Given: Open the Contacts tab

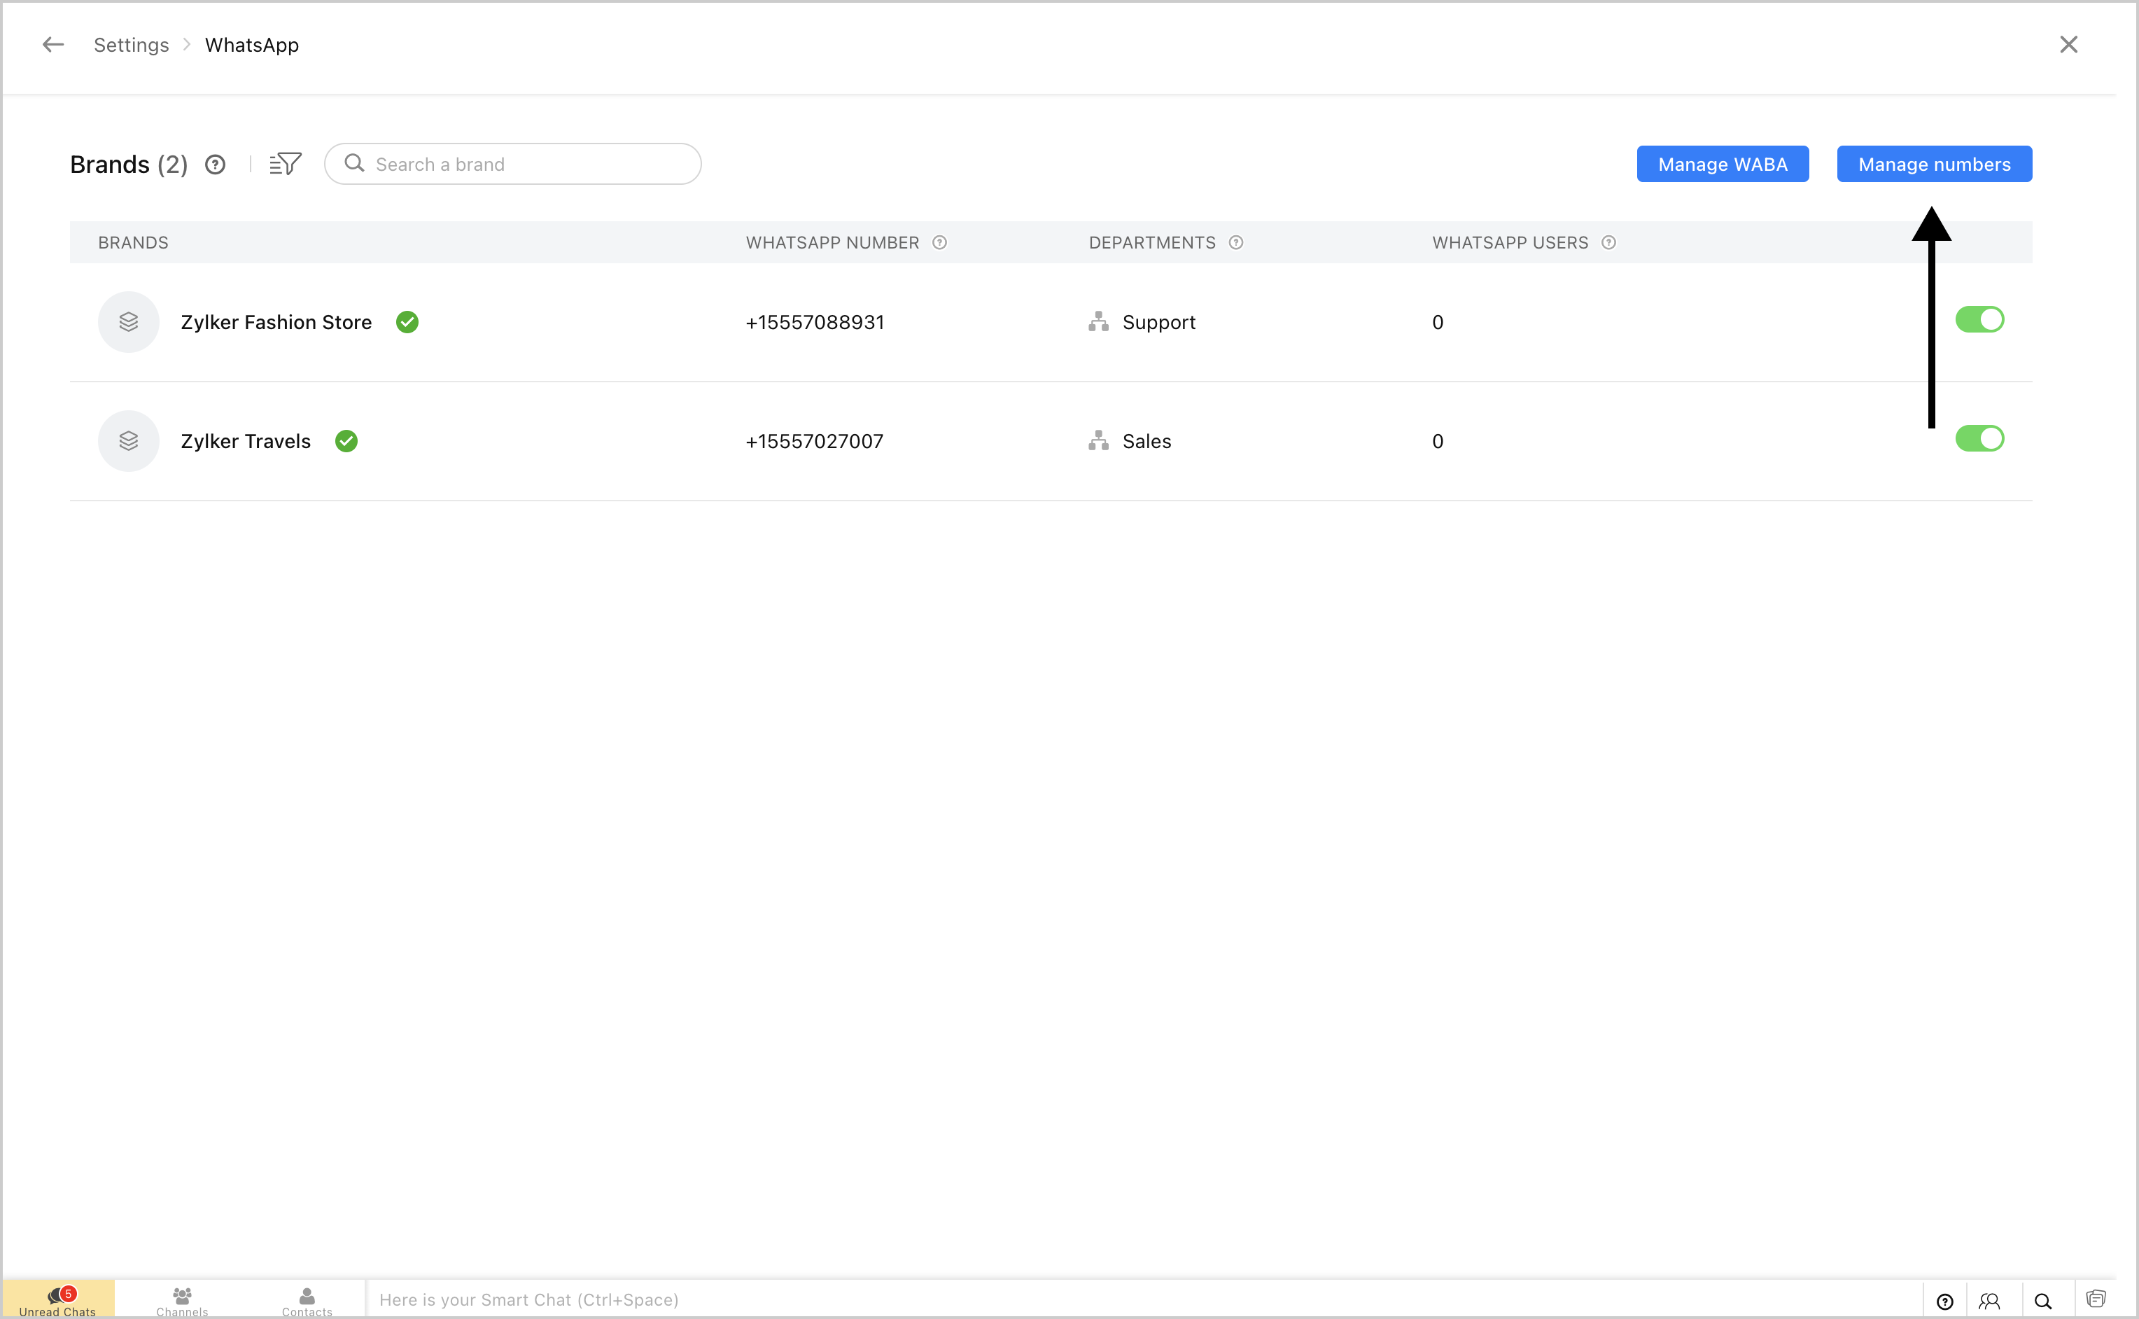Looking at the screenshot, I should coord(307,1300).
